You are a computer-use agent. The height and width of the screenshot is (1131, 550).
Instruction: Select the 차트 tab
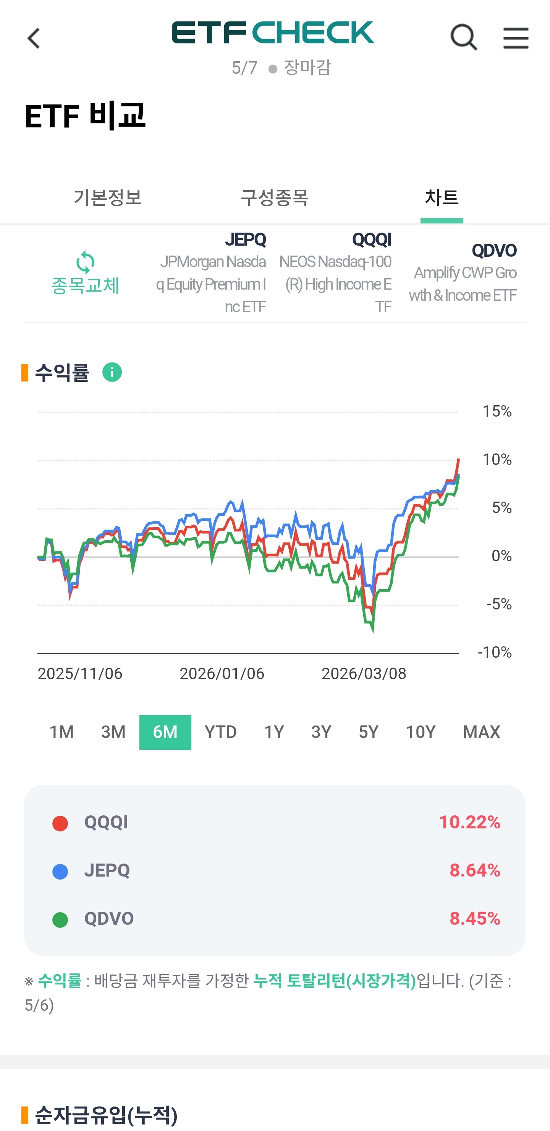coord(442,197)
